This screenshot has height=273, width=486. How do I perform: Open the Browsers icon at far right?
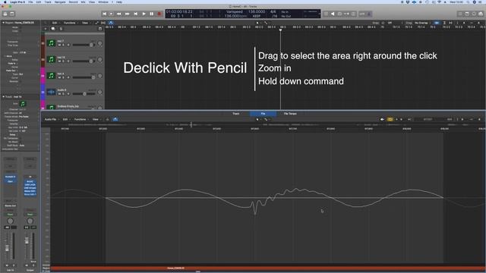tap(481, 14)
